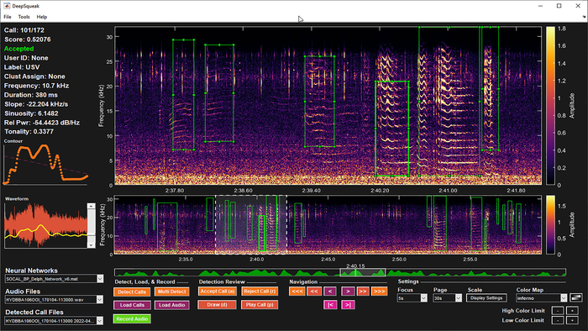Click the triple right arrow navigation button
This screenshot has width=588, height=331.
click(379, 292)
